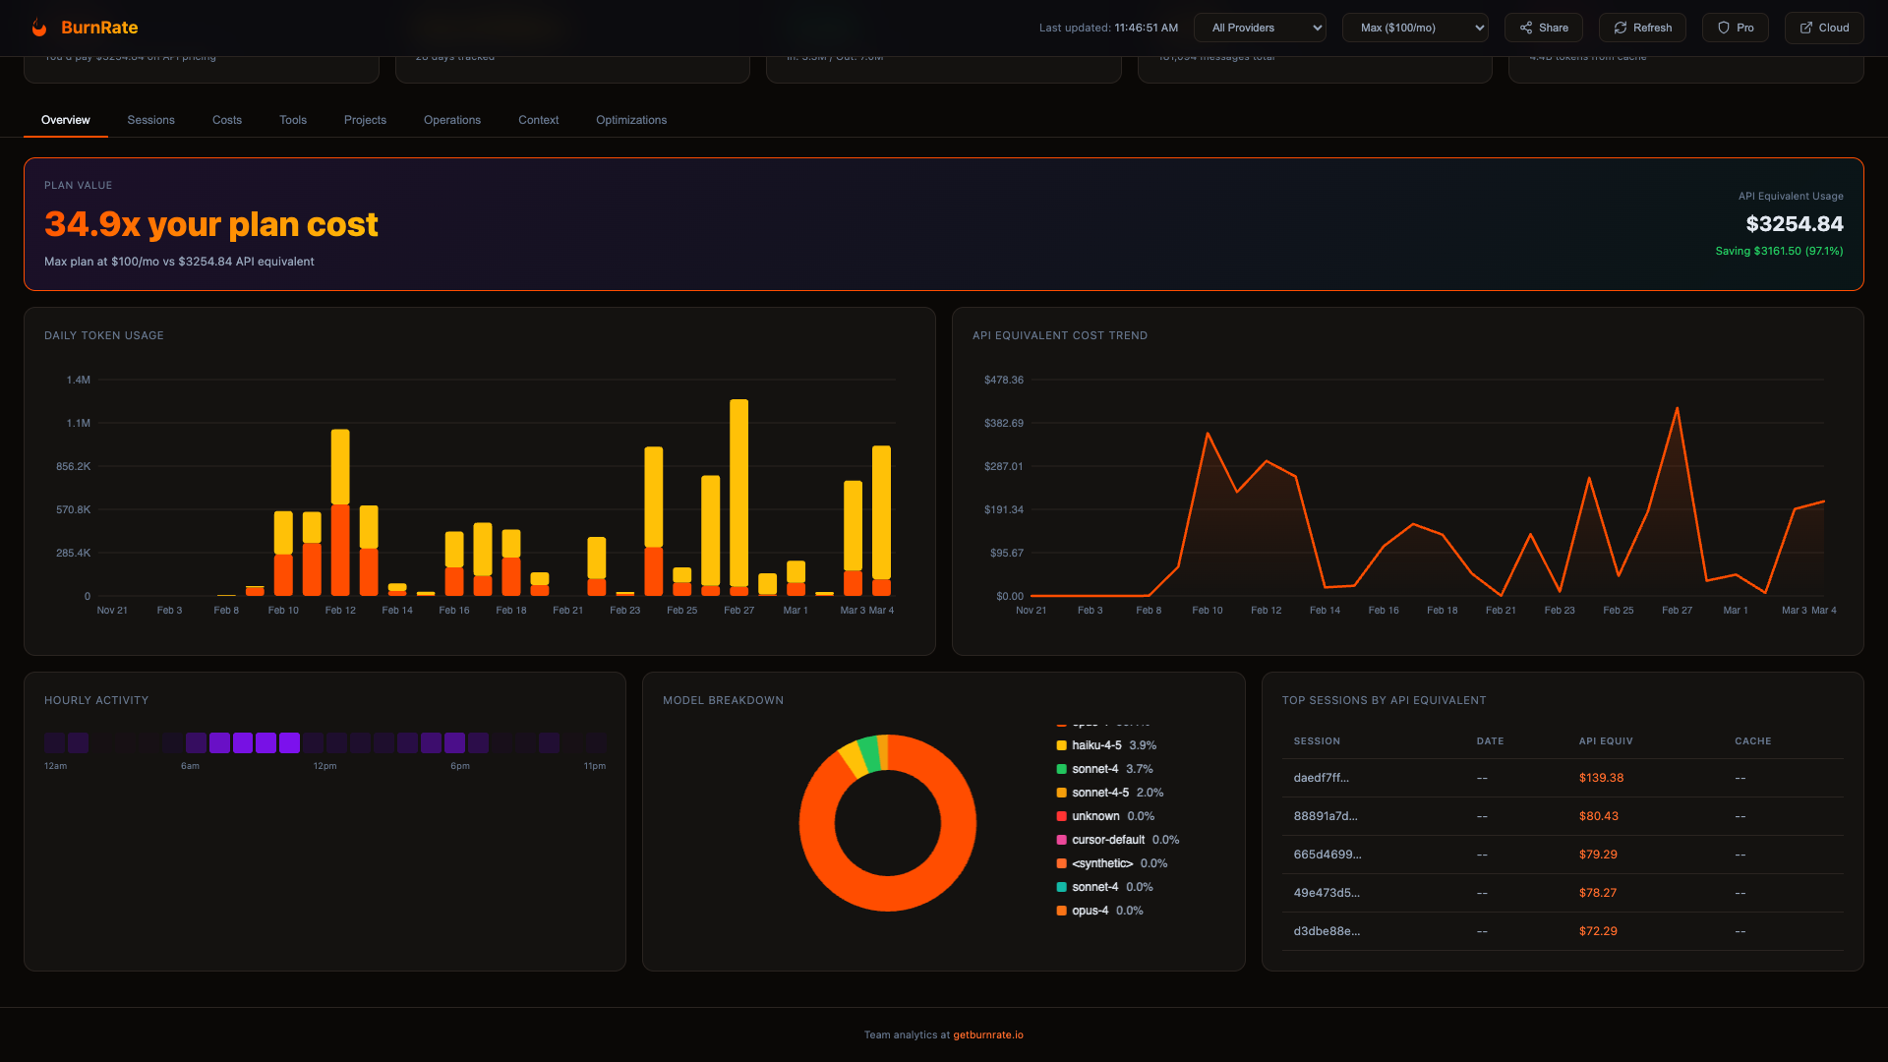Image resolution: width=1888 pixels, height=1062 pixels.
Task: Open the 88891a7d session entry
Action: point(1325,816)
